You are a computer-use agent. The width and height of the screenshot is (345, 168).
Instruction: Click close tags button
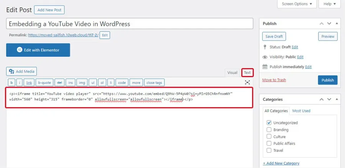[154, 82]
